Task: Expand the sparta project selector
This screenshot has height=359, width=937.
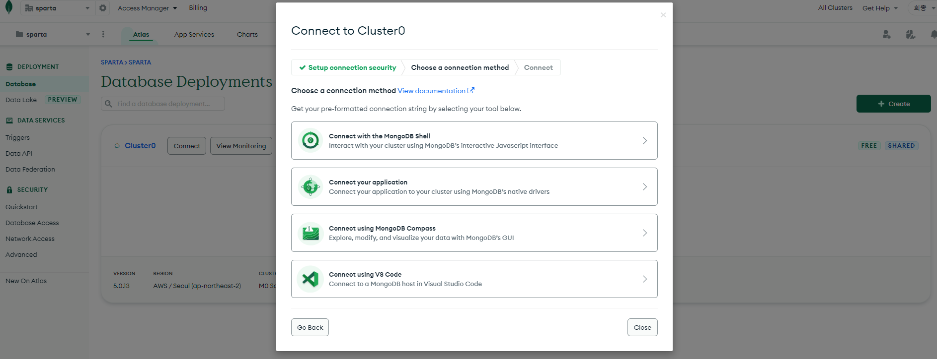Action: (x=52, y=34)
